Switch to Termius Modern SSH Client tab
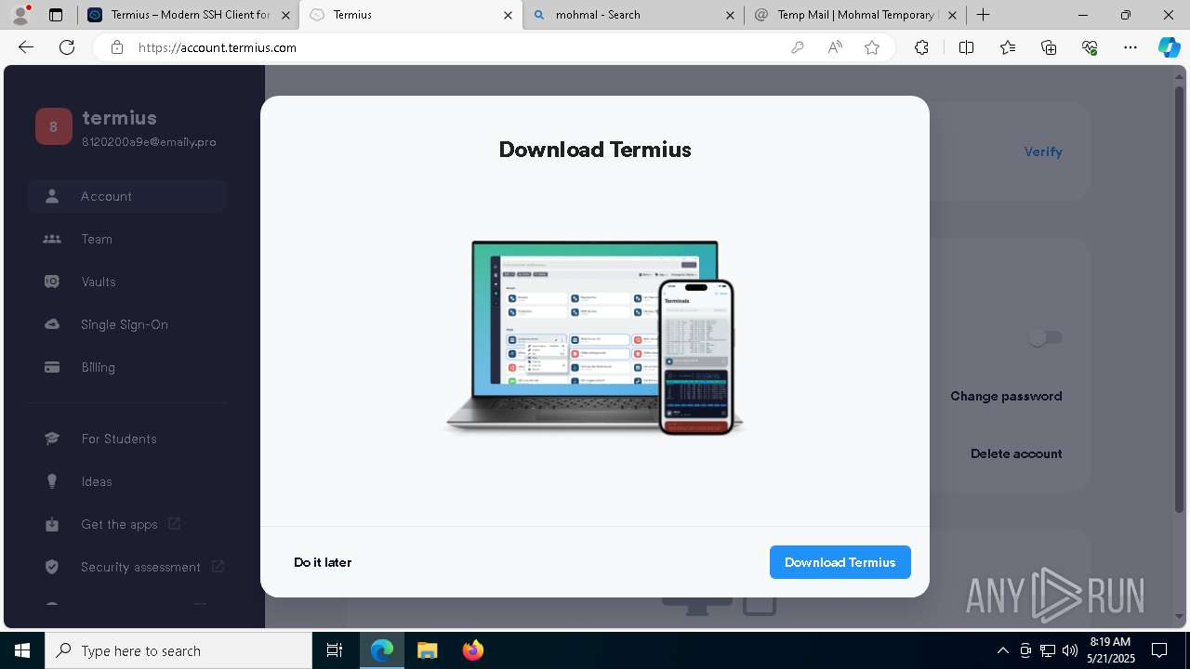1190x669 pixels. click(189, 15)
